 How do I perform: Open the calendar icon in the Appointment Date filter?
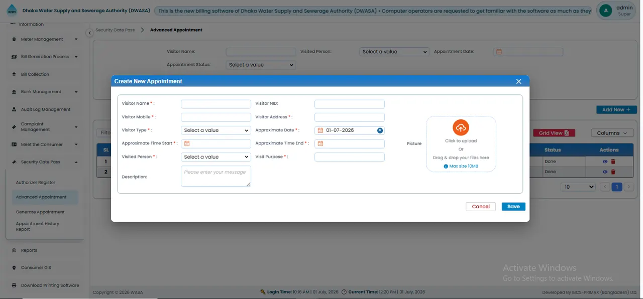tap(499, 52)
